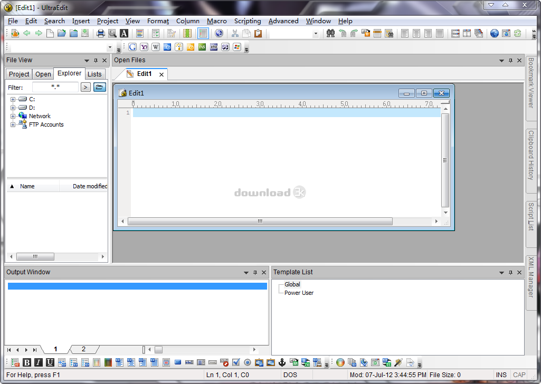Click the Filter text input field

pos(55,87)
